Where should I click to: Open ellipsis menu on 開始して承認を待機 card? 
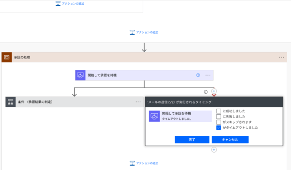click(208, 75)
